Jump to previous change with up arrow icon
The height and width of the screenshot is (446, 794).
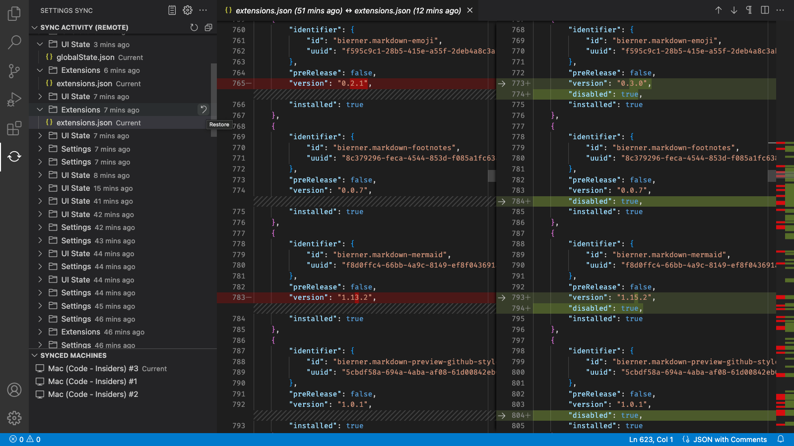point(719,10)
